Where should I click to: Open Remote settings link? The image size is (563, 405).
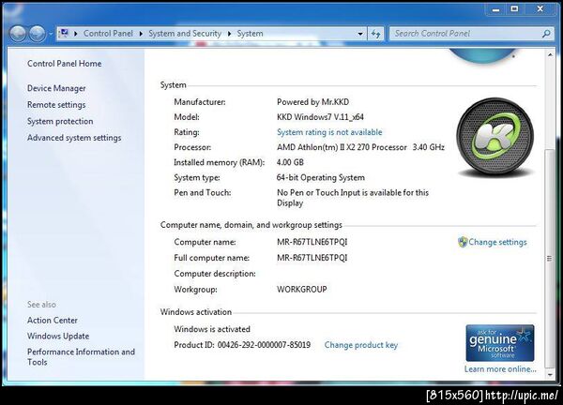point(56,105)
